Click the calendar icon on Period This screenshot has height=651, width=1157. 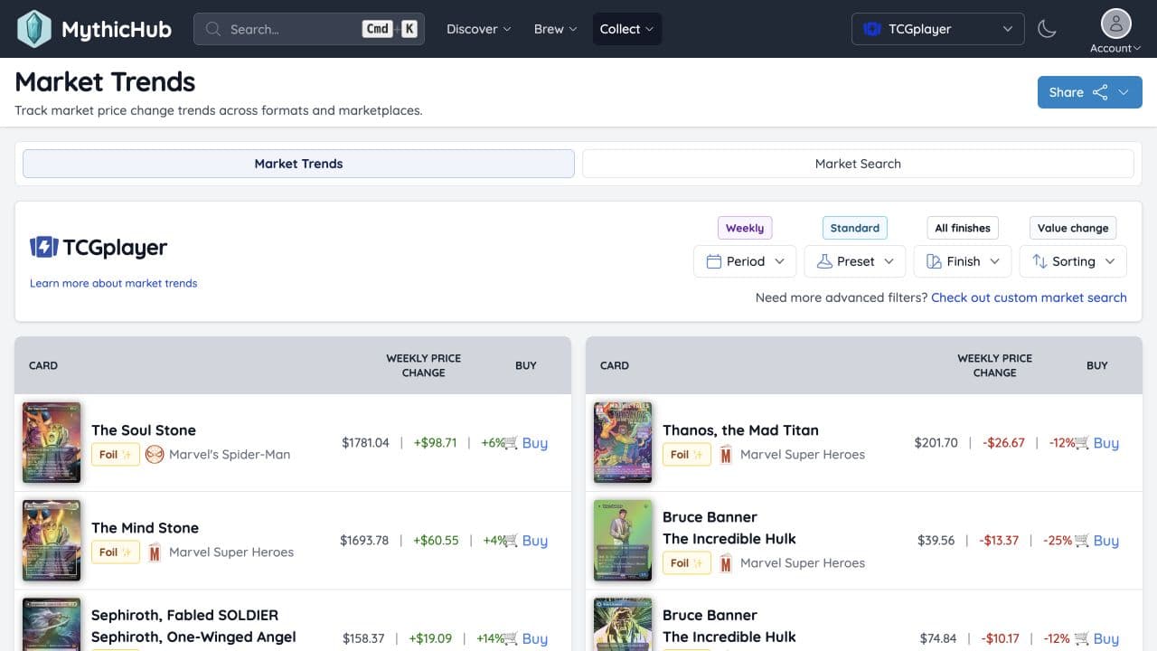tap(713, 261)
